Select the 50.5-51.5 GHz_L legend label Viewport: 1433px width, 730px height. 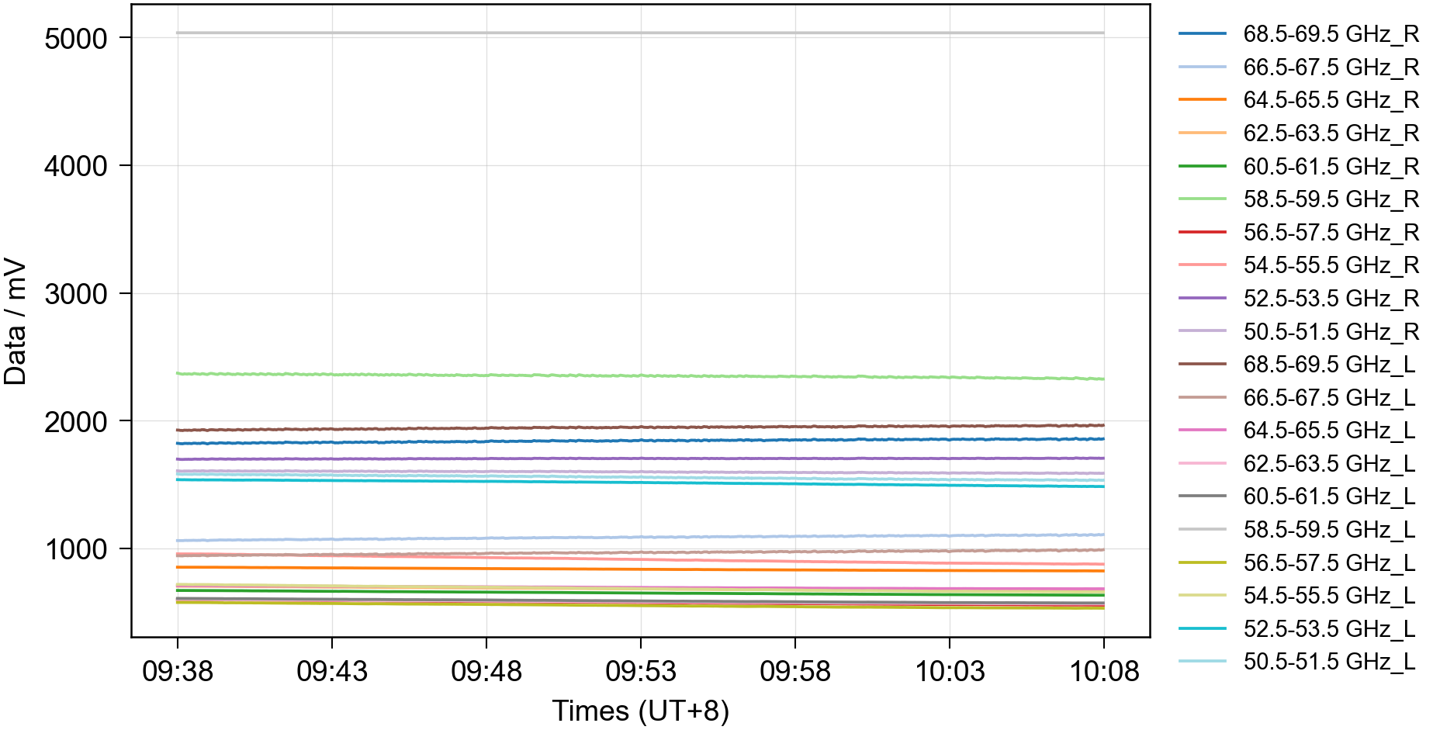pos(1329,662)
